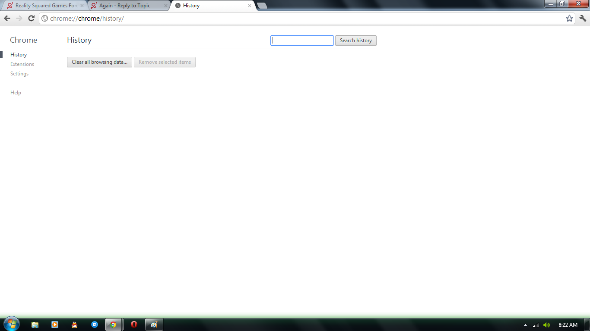Open the Help link in sidebar
The height and width of the screenshot is (331, 590).
coord(16,93)
